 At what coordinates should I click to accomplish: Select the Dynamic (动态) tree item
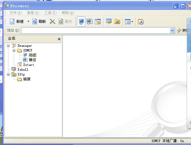coord(32,55)
